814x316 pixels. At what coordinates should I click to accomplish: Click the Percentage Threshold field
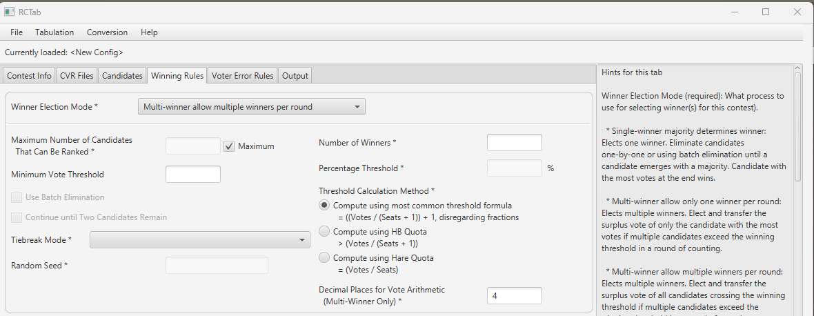point(515,168)
